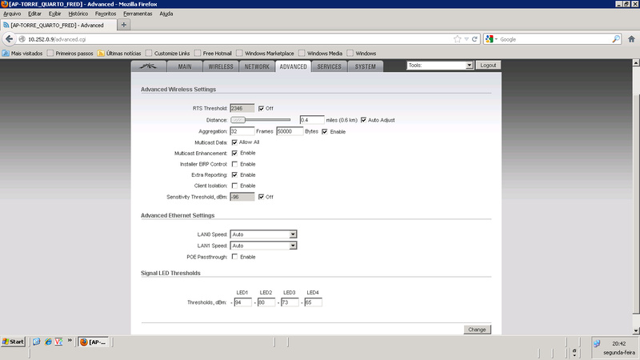Open Google search engine selector icon
Screen dimensions: 640x360
tap(491, 39)
